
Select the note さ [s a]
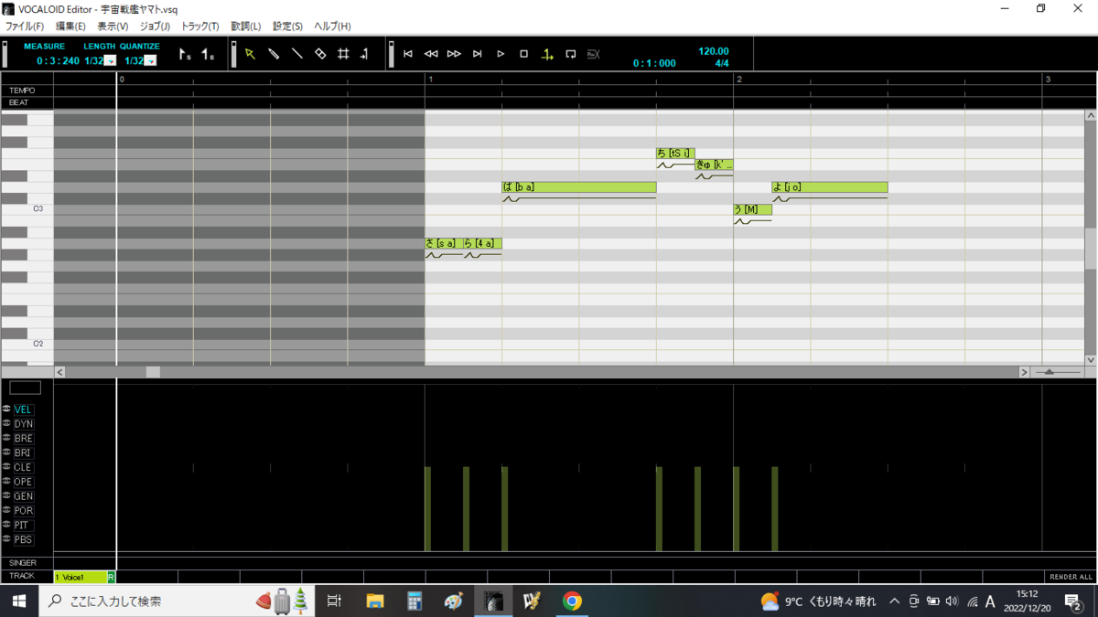[444, 243]
